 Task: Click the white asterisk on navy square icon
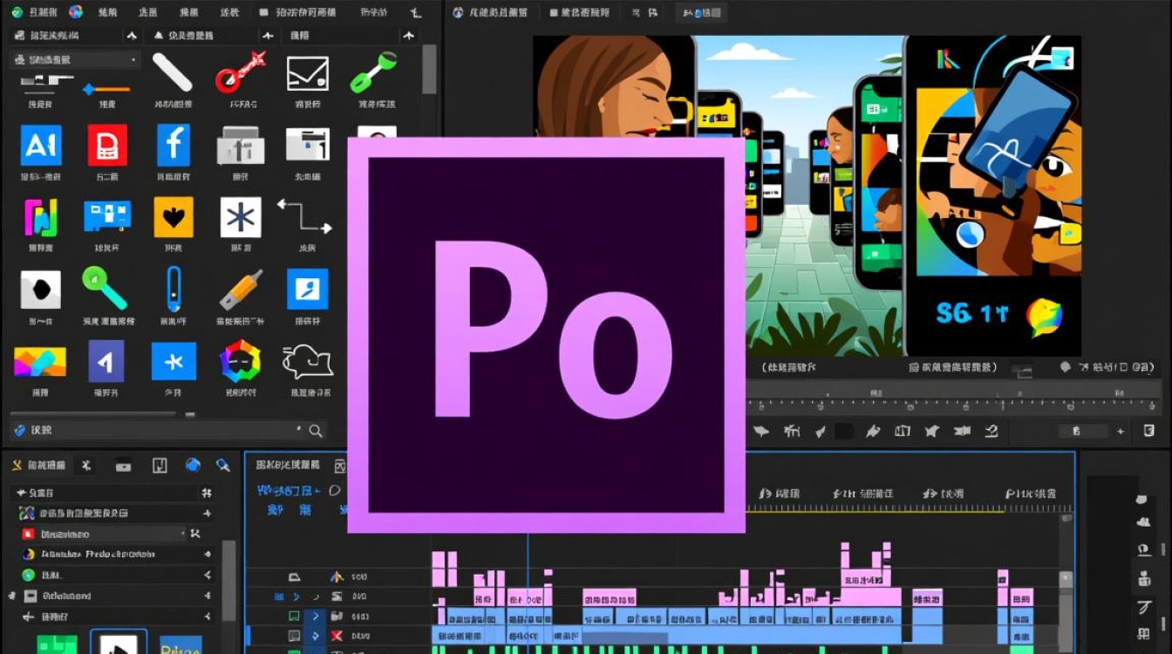240,217
